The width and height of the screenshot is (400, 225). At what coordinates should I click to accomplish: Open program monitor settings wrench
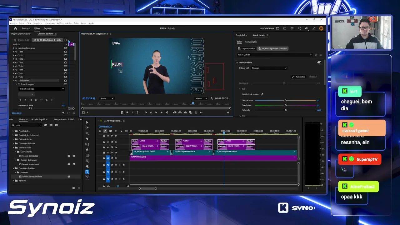(212, 98)
